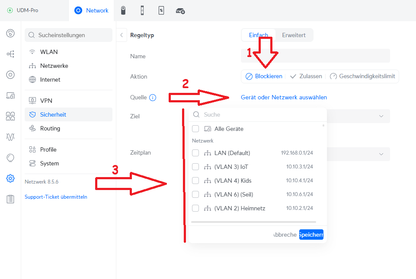Image resolution: width=416 pixels, height=279 pixels.
Task: Open the Access door app icon
Action: [x=142, y=11]
